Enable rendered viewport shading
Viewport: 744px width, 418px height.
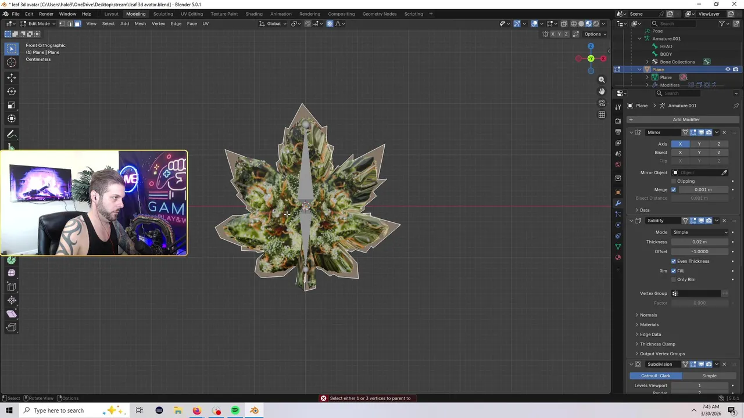596,24
